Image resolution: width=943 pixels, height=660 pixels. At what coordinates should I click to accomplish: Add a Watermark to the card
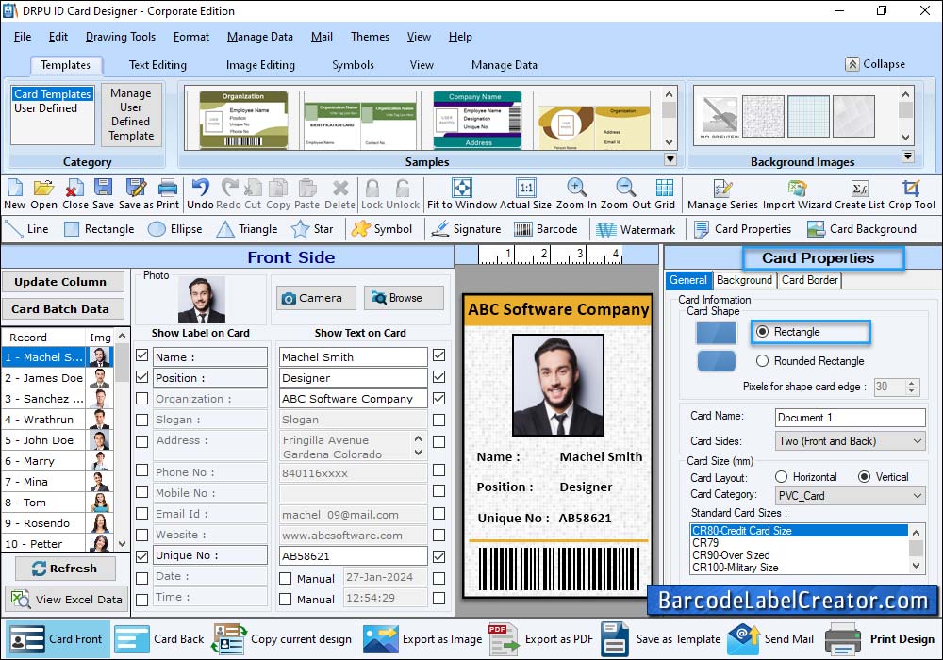coord(636,229)
